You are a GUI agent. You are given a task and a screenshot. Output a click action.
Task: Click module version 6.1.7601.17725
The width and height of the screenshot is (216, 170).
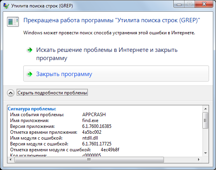click(x=97, y=144)
